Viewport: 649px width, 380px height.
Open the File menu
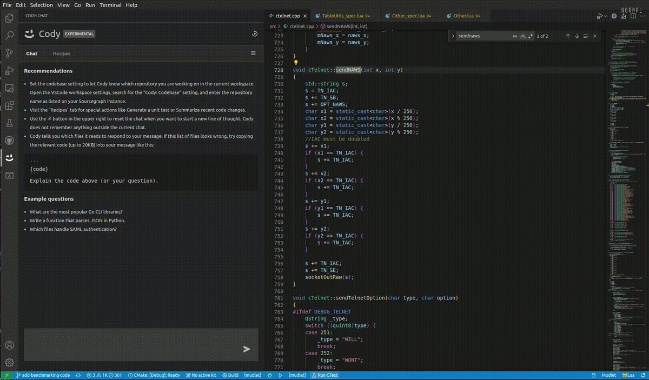click(7, 4)
